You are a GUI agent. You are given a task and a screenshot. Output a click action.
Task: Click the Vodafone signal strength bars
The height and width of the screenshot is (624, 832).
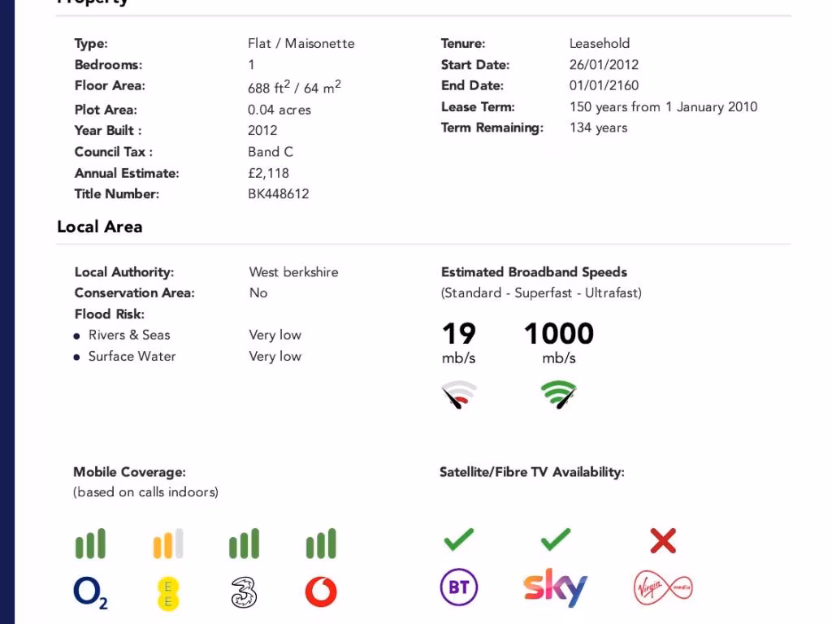point(321,544)
